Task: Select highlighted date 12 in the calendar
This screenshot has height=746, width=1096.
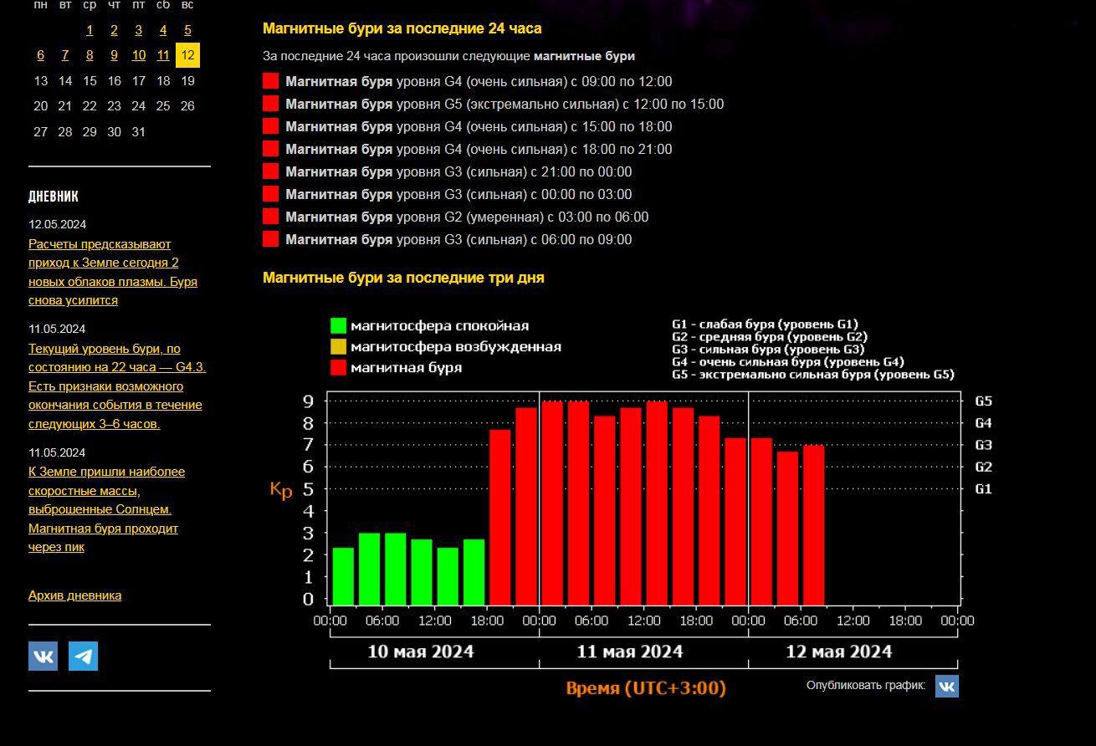Action: tap(187, 55)
